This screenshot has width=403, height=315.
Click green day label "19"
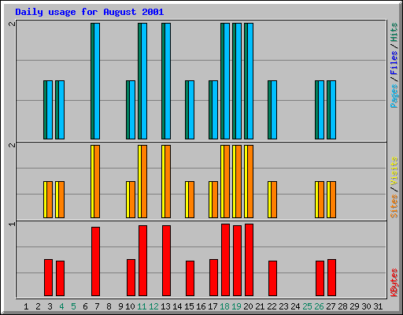(x=236, y=306)
